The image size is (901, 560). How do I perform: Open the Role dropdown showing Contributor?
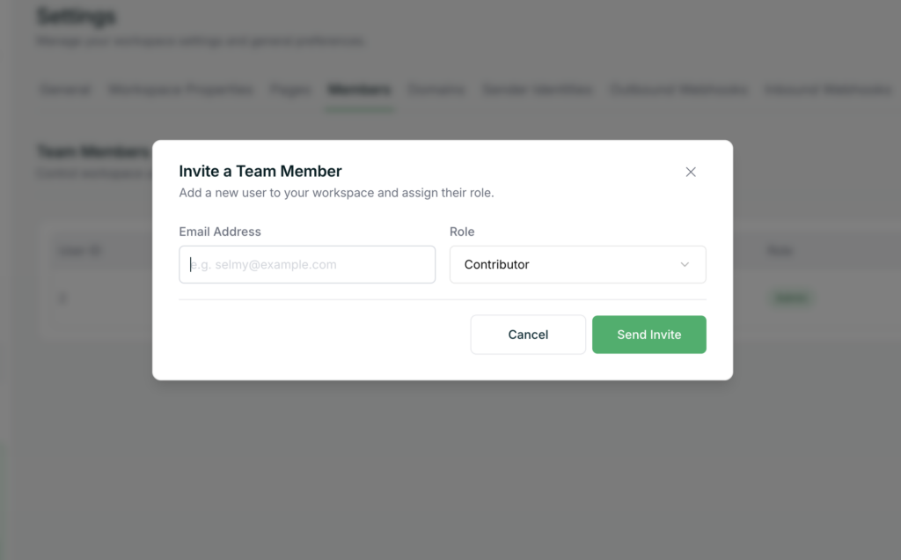(577, 264)
